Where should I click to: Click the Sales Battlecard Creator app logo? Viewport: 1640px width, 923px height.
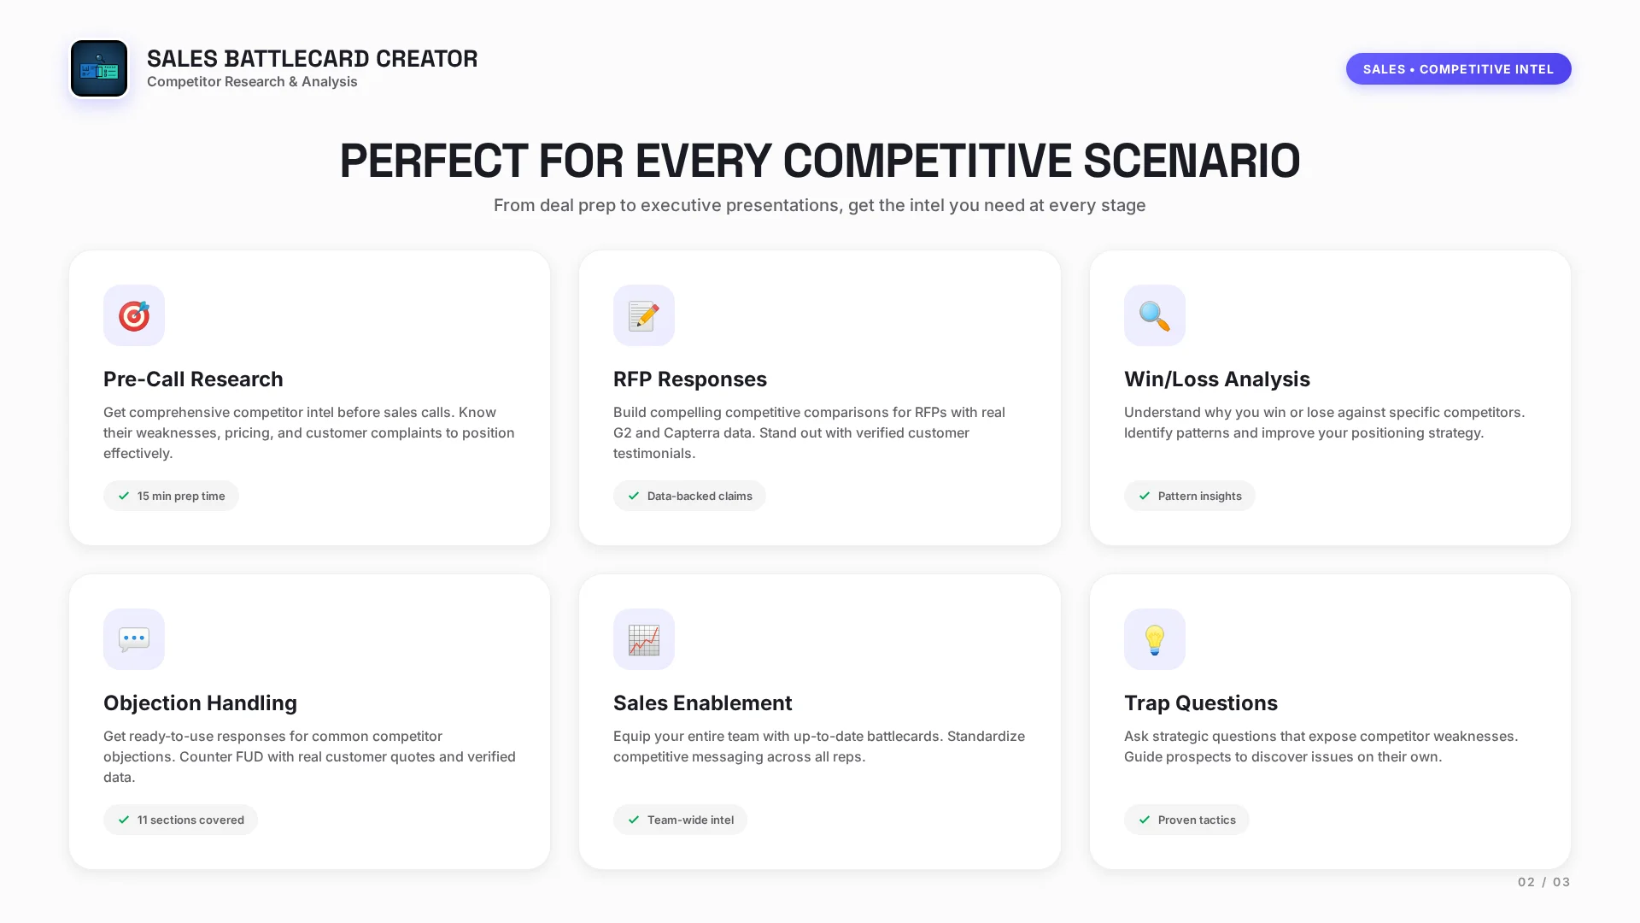tap(99, 68)
